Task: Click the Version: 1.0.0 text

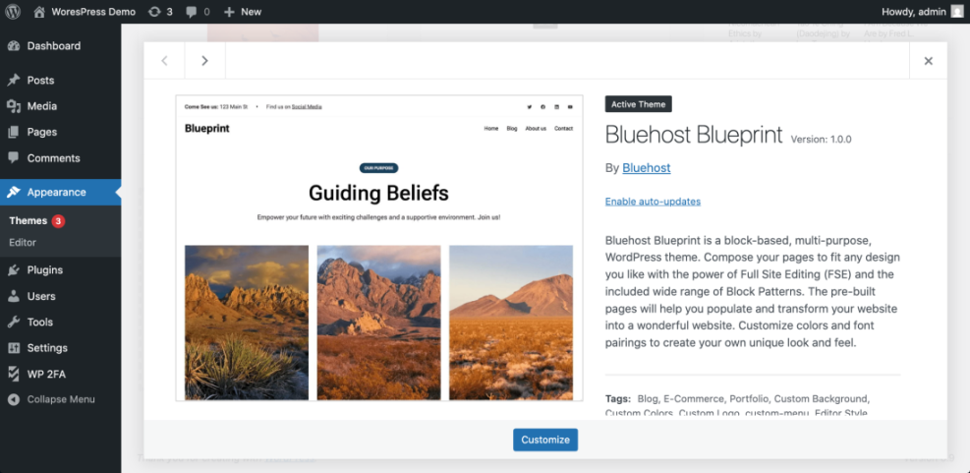Action: (x=821, y=140)
